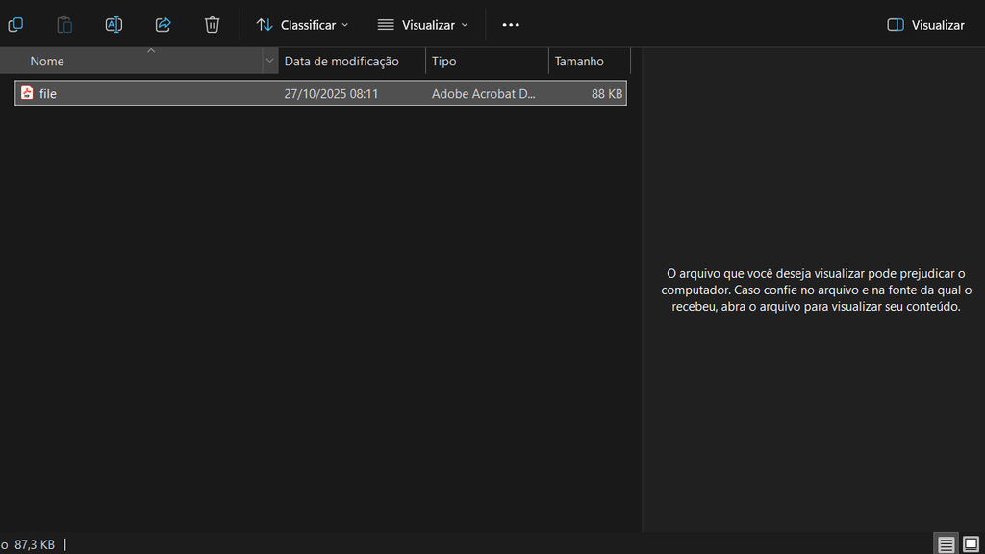Expand the Nome column filter arrow
Viewport: 985px width, 554px height.
click(x=269, y=62)
